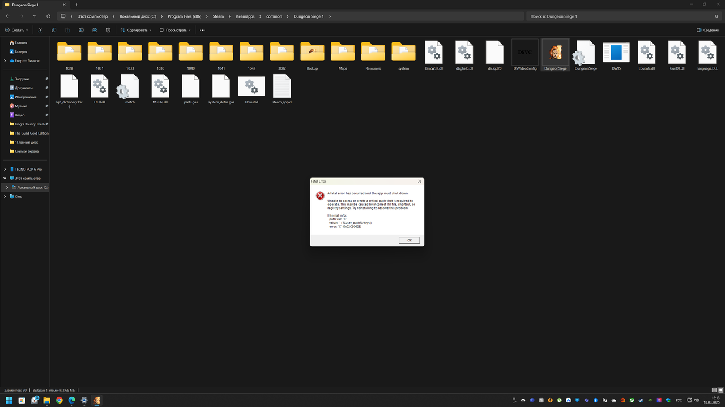The image size is (725, 407).
Task: Select the LtDll.dll file
Action: point(100,89)
